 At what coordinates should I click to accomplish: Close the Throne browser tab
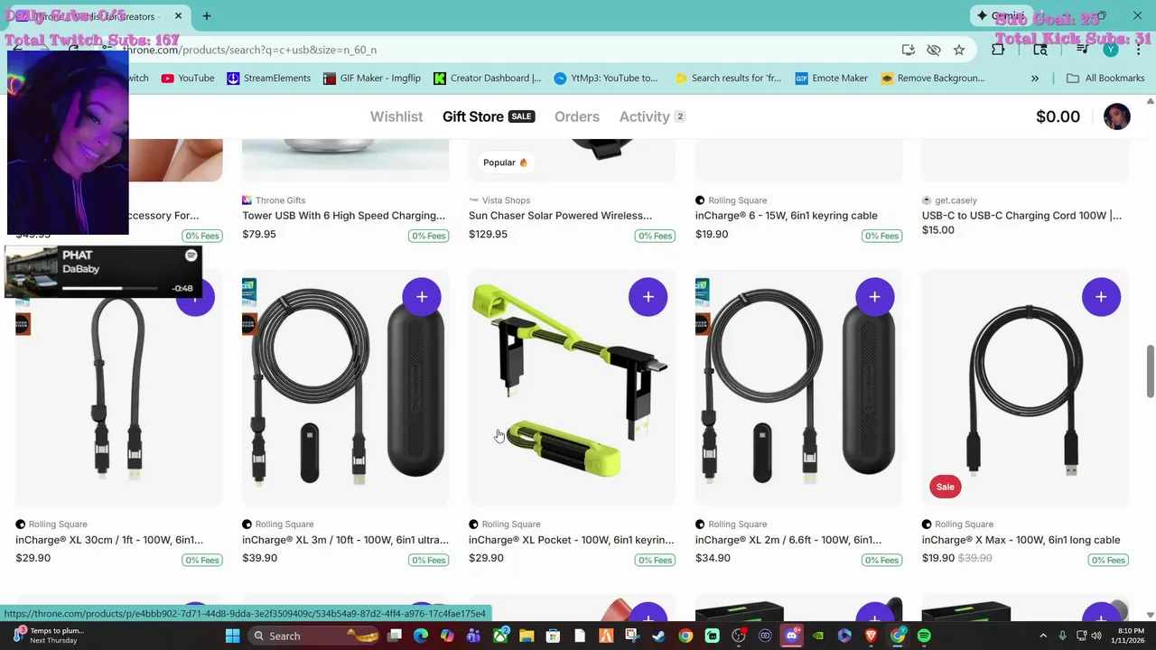178,15
